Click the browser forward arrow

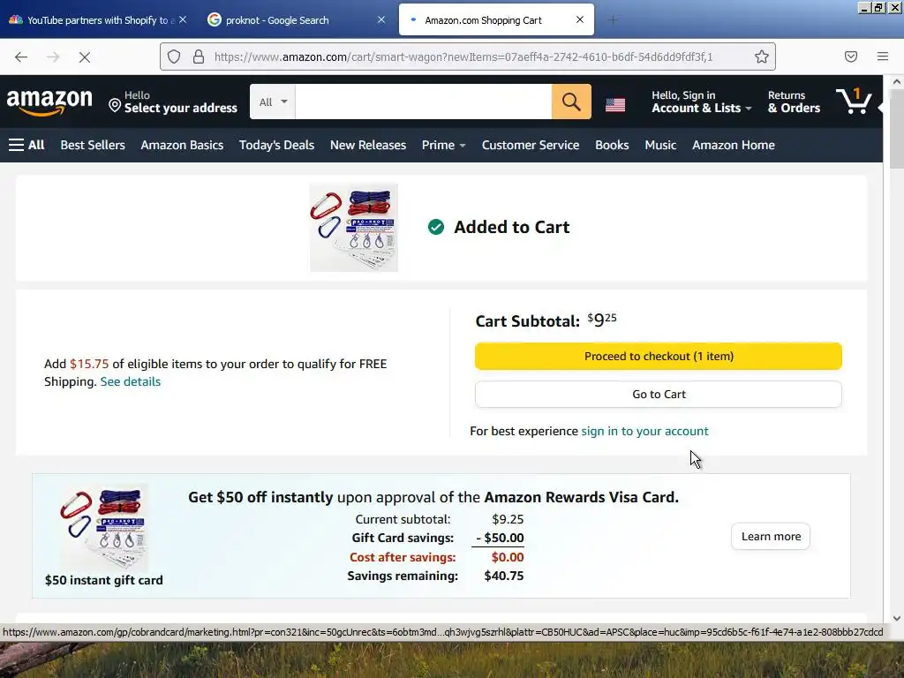pos(53,56)
